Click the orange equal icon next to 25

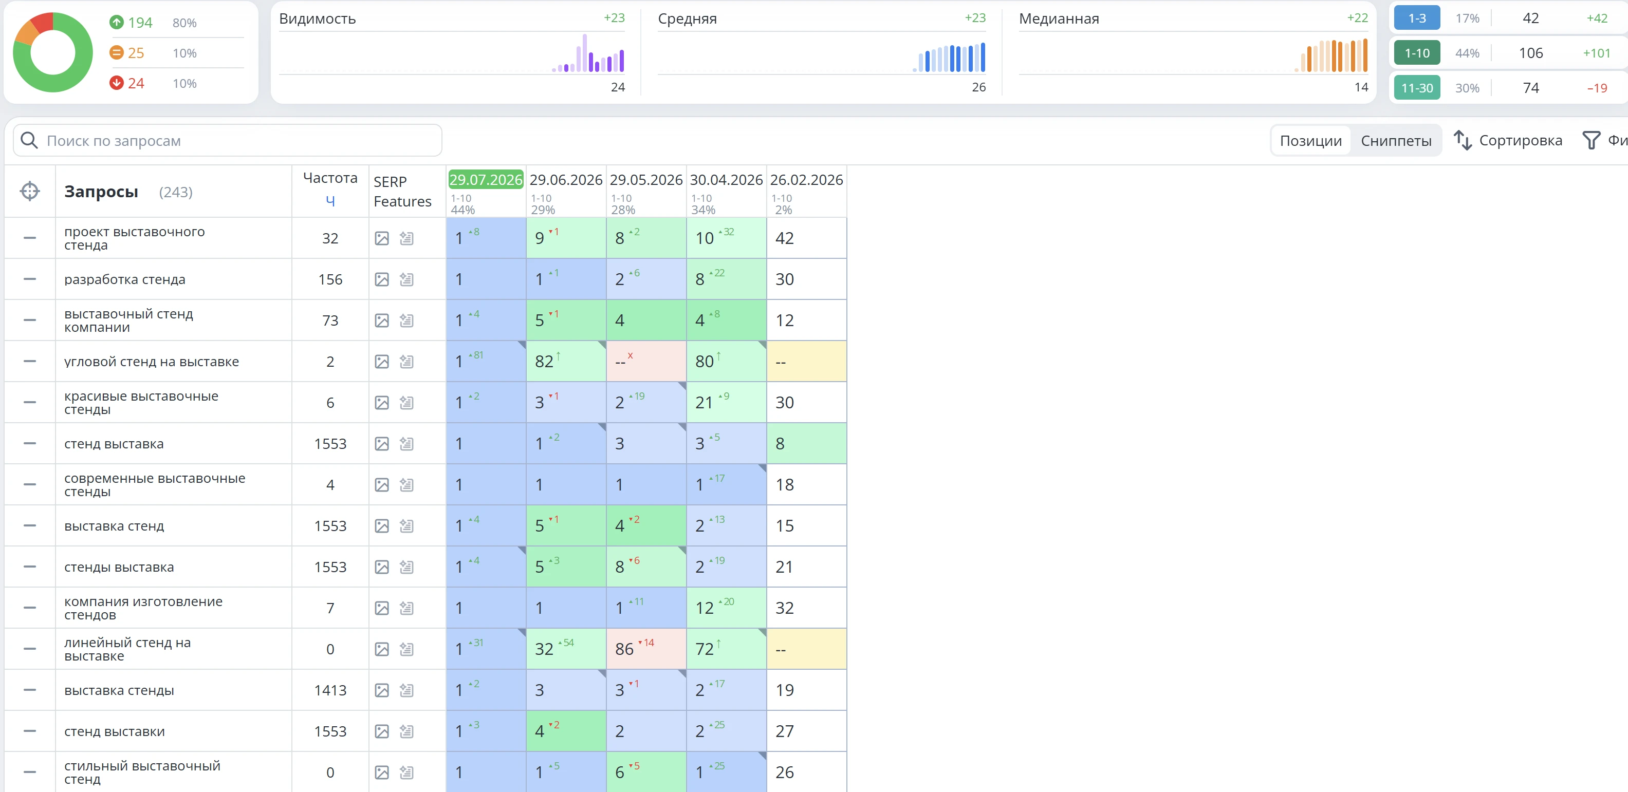116,52
